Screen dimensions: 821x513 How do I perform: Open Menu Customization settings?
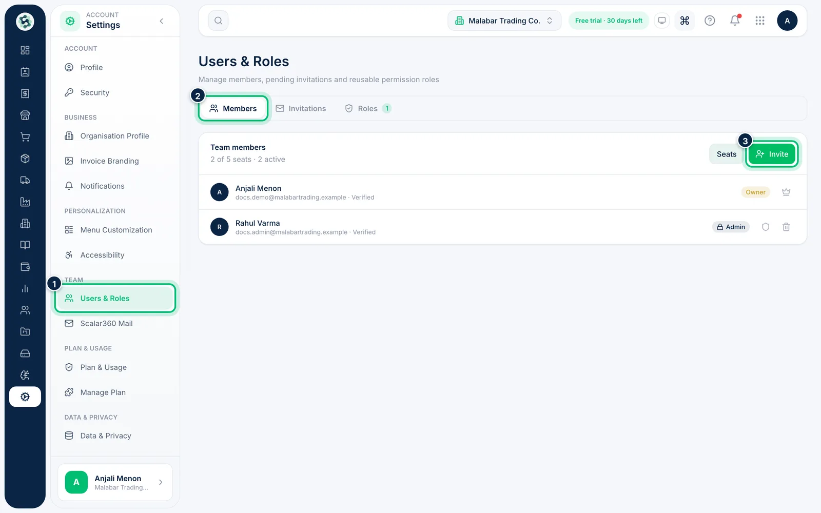click(x=115, y=230)
